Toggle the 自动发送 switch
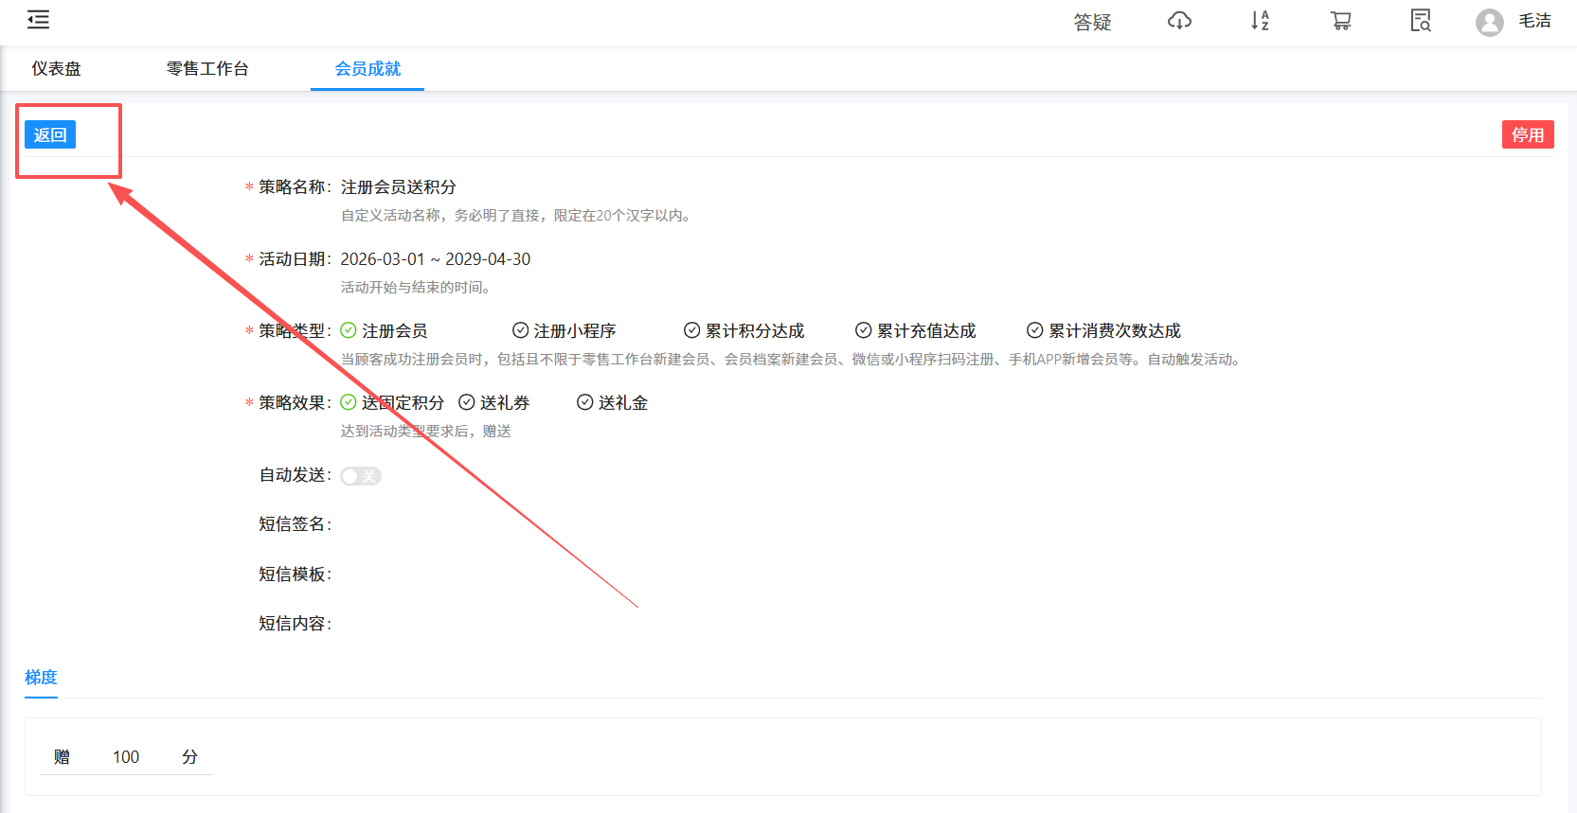1577x813 pixels. click(x=361, y=476)
